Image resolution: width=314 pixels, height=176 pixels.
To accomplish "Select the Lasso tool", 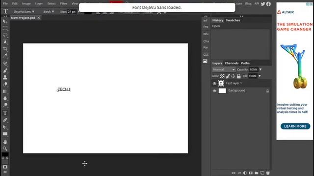I will point(5,35).
